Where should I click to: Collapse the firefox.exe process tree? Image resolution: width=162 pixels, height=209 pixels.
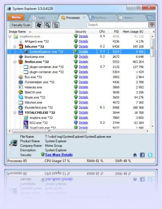(15, 62)
